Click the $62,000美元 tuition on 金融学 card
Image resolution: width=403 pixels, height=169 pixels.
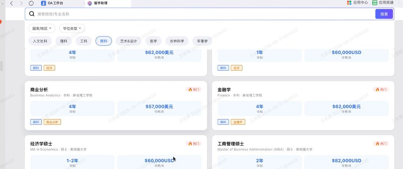coord(347,106)
